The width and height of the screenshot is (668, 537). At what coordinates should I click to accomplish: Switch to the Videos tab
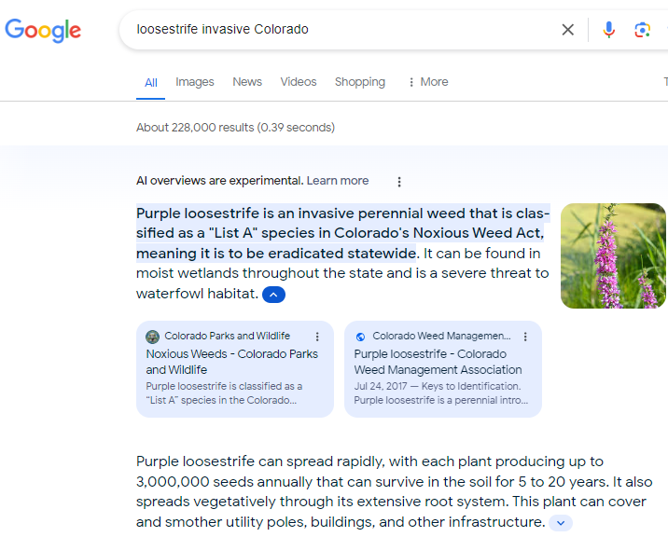click(x=299, y=82)
